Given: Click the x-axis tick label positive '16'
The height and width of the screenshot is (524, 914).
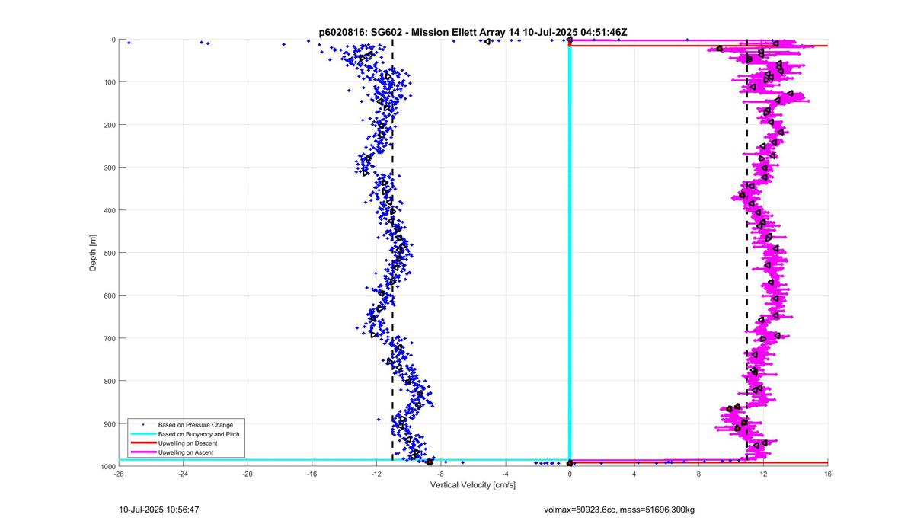Looking at the screenshot, I should (x=828, y=473).
